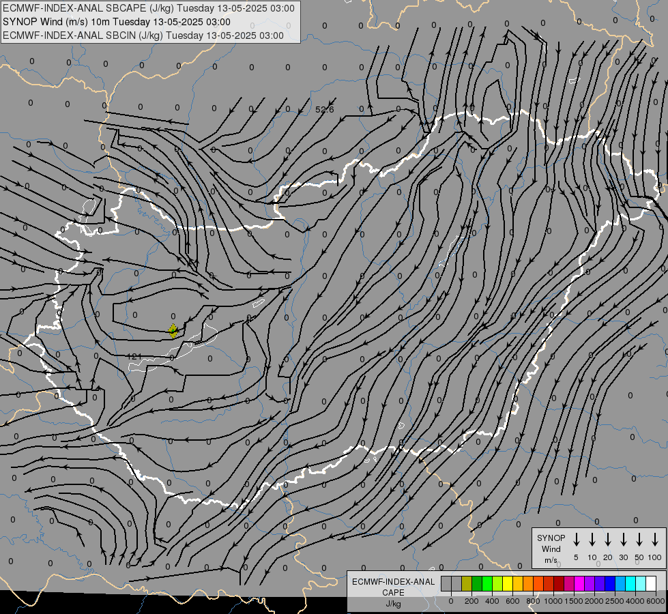Pick the olive CAPE color swatch
Image resolution: width=668 pixels, height=614 pixels.
pos(467,583)
